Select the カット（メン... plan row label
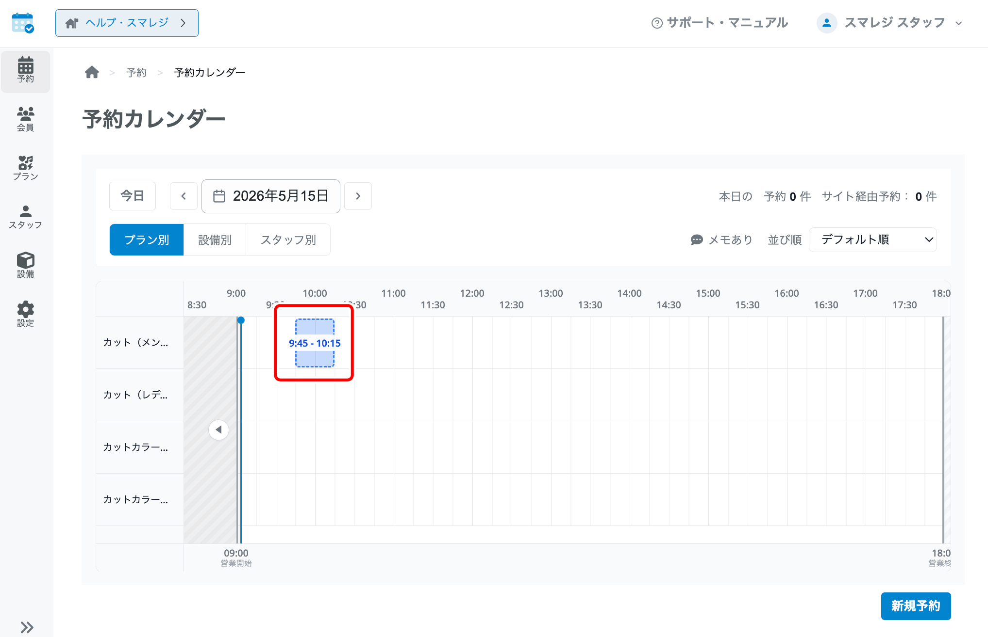The height and width of the screenshot is (637, 988). pos(135,342)
